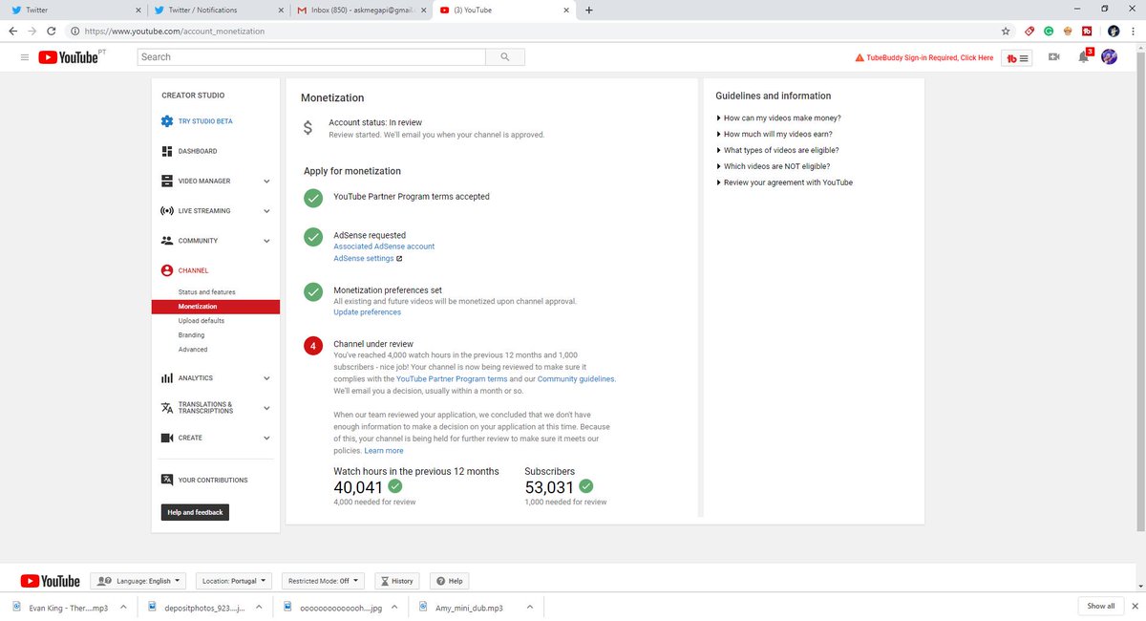Click the Dashboard icon in sidebar
Screen dimensions: 1146x621
[x=167, y=151]
